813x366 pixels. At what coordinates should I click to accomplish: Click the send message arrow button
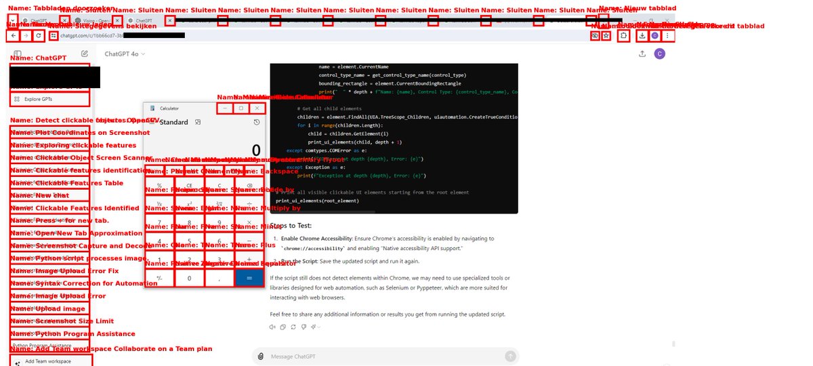(510, 356)
